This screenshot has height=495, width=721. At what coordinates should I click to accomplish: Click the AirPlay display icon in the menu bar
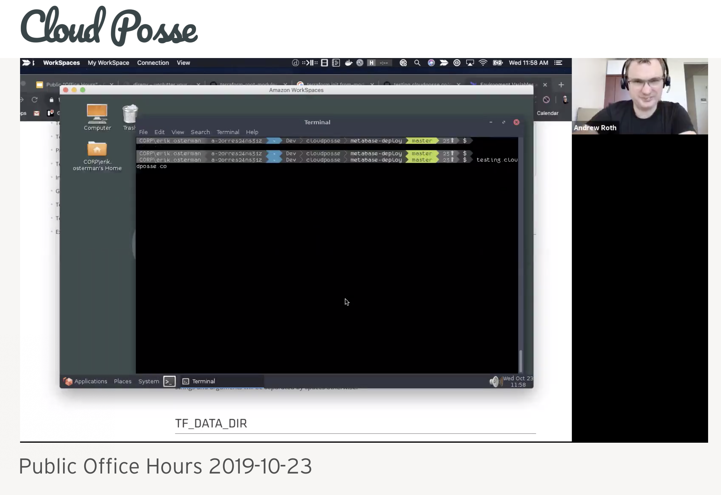470,63
